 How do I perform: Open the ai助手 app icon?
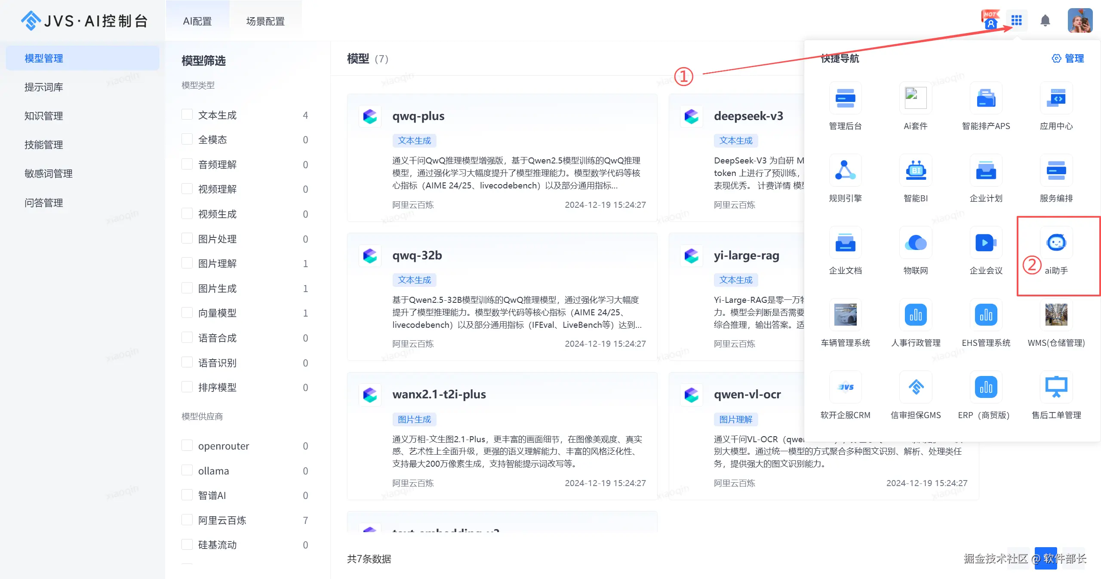point(1056,243)
